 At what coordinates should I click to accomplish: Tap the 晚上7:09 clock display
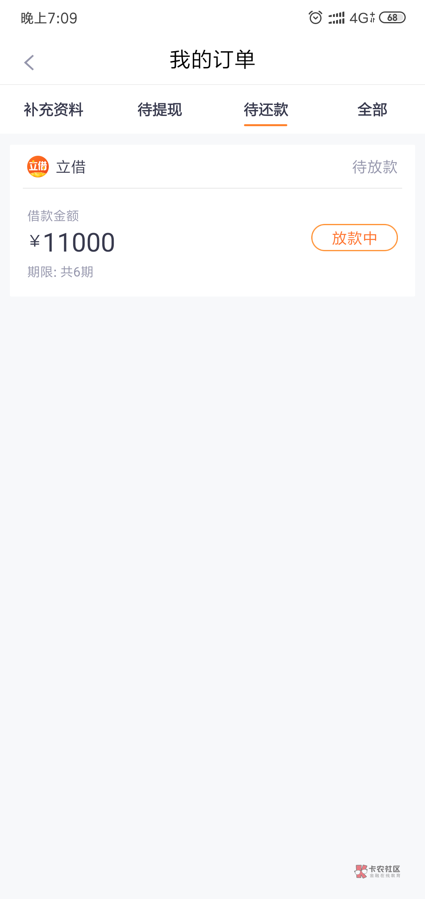[x=49, y=18]
